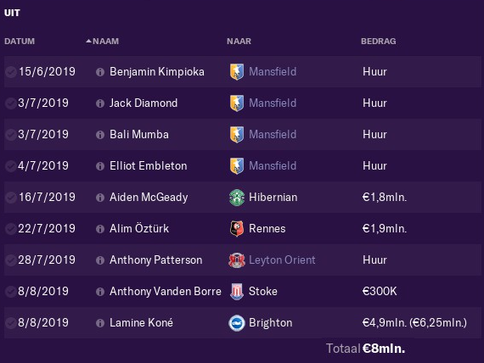The image size is (484, 363).
Task: Toggle checkmark on Anthony Vanden Borre row
Action: (x=10, y=292)
